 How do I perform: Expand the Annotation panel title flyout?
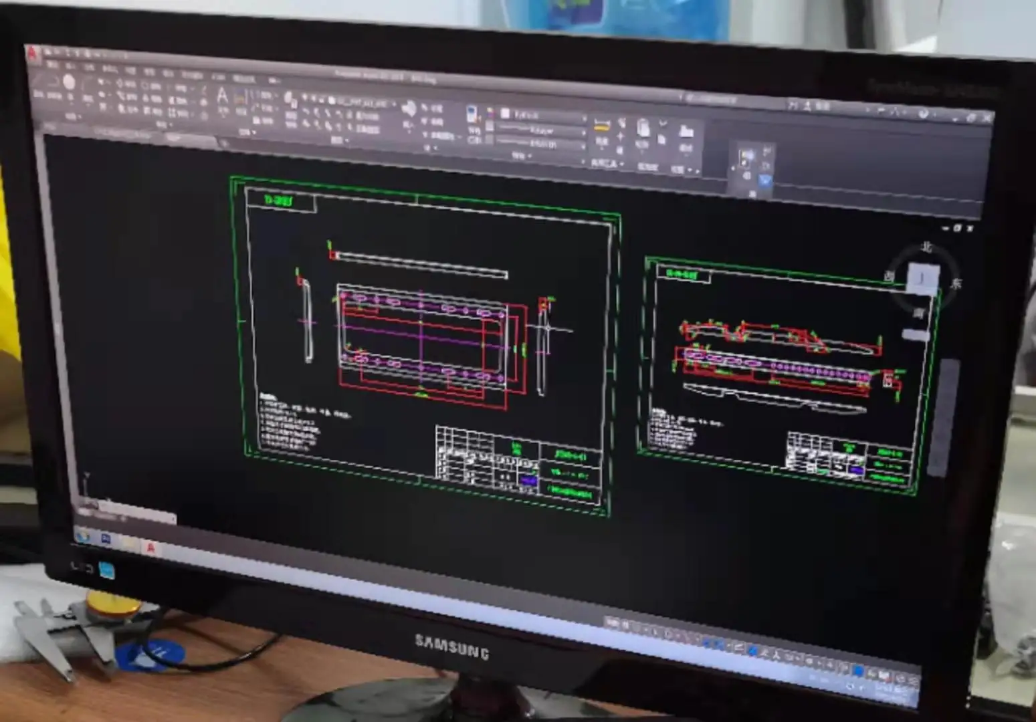click(x=246, y=132)
